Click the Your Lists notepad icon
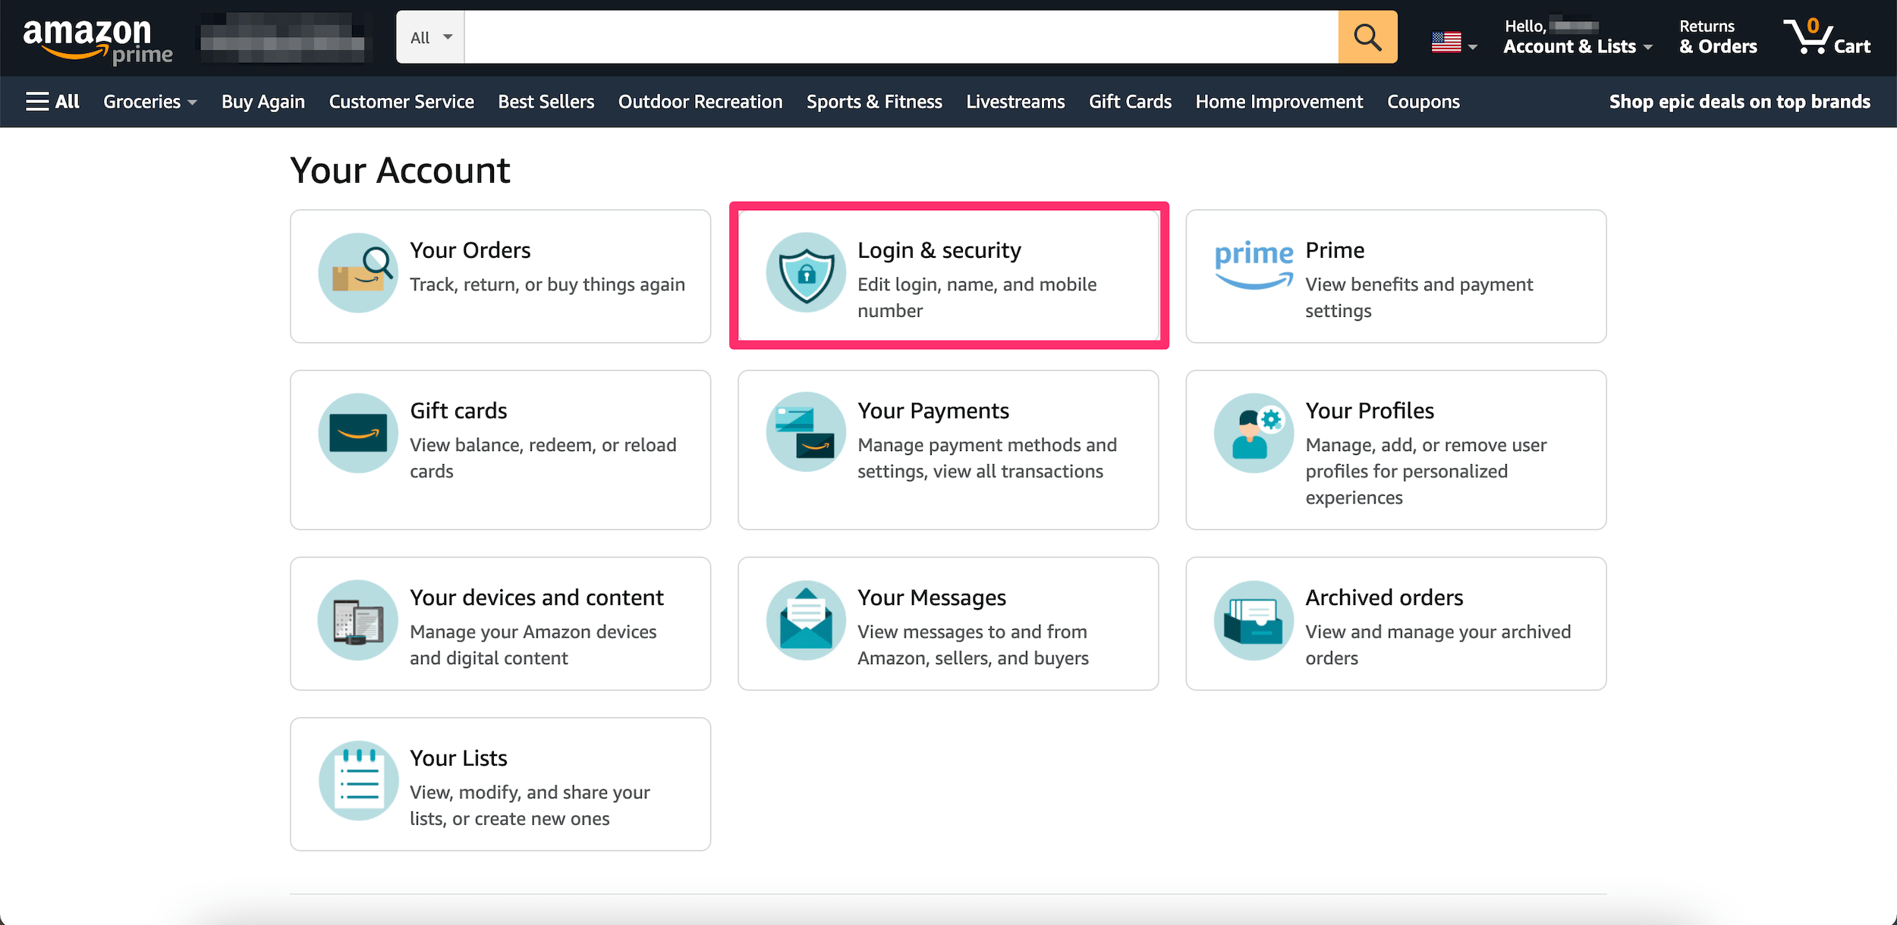 click(358, 780)
